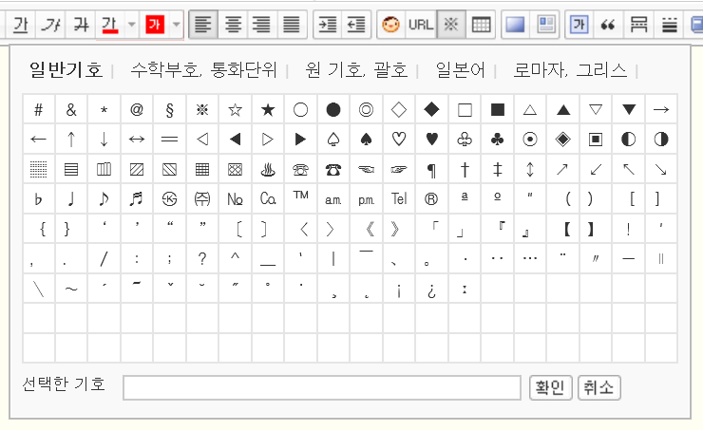This screenshot has height=430, width=703.
Task: Toggle the special character panel button
Action: tap(450, 25)
